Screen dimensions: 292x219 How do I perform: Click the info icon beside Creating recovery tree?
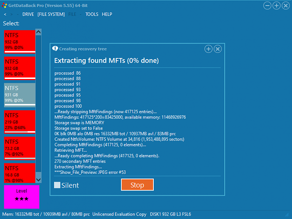(x=55, y=49)
